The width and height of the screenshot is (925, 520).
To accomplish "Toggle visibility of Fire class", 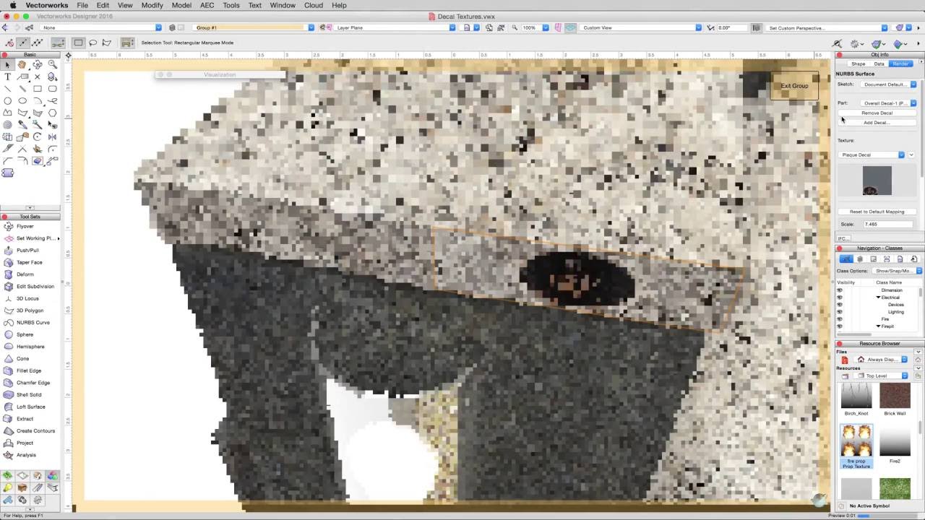I will (840, 319).
